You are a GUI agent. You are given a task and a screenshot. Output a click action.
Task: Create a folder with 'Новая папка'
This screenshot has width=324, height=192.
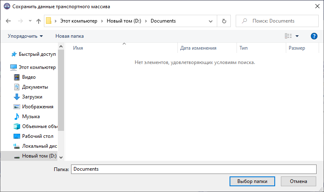point(70,36)
